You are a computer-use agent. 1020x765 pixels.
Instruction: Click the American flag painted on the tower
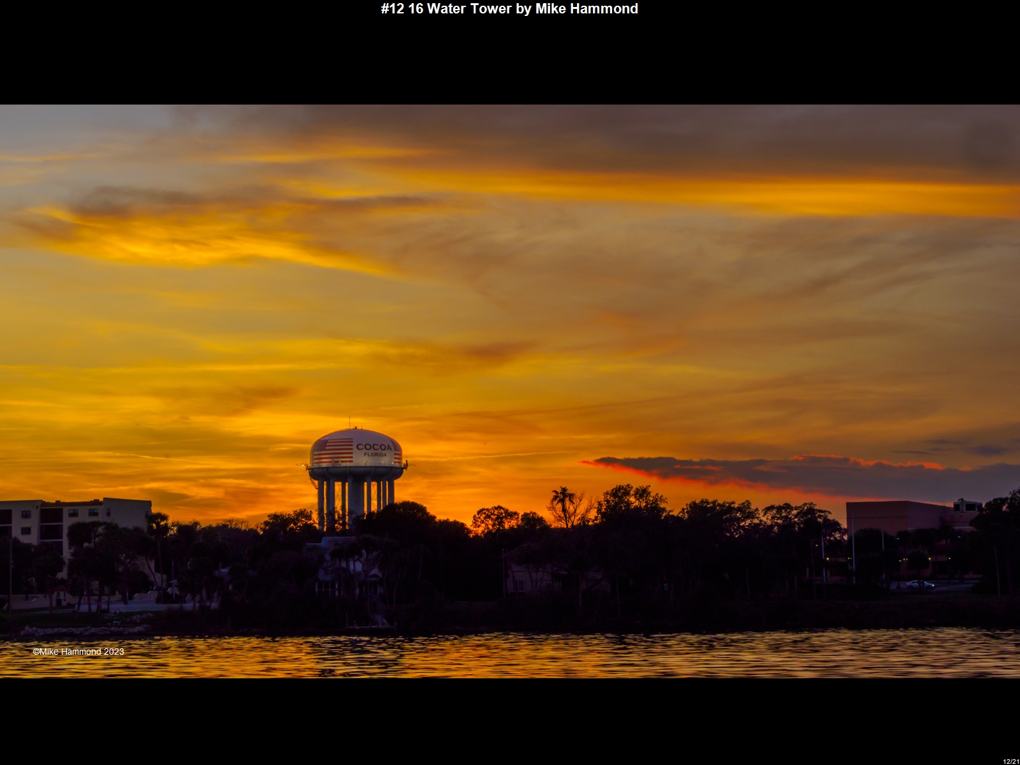point(333,451)
